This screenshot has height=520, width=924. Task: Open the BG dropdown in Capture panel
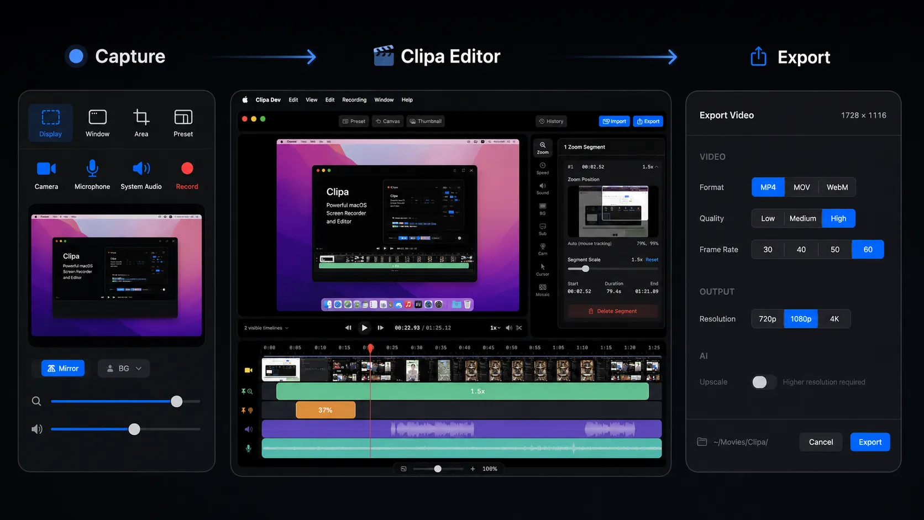[x=124, y=369]
